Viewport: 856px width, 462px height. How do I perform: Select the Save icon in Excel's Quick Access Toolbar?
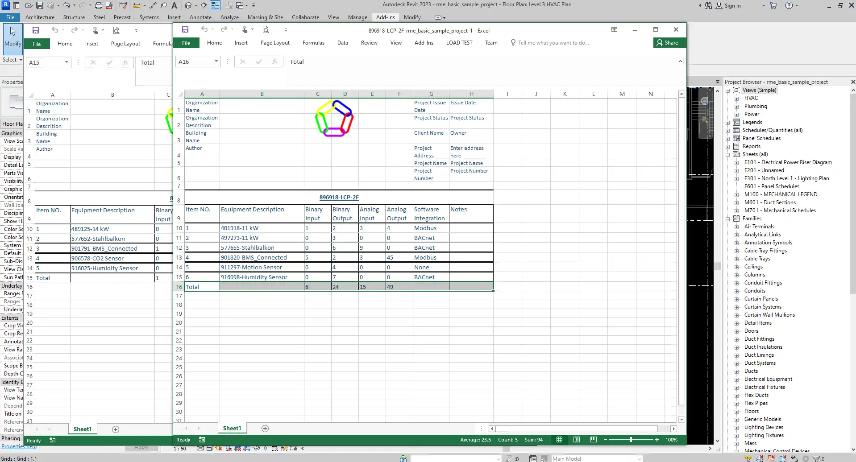[185, 30]
